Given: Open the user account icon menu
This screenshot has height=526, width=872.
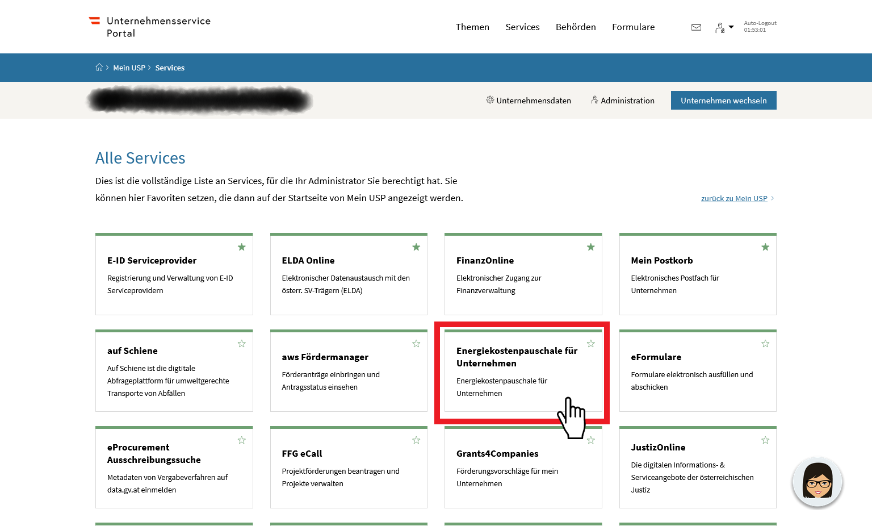Looking at the screenshot, I should [x=720, y=28].
